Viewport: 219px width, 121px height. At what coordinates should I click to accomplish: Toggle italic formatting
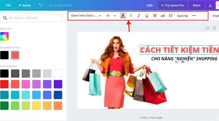139,15
